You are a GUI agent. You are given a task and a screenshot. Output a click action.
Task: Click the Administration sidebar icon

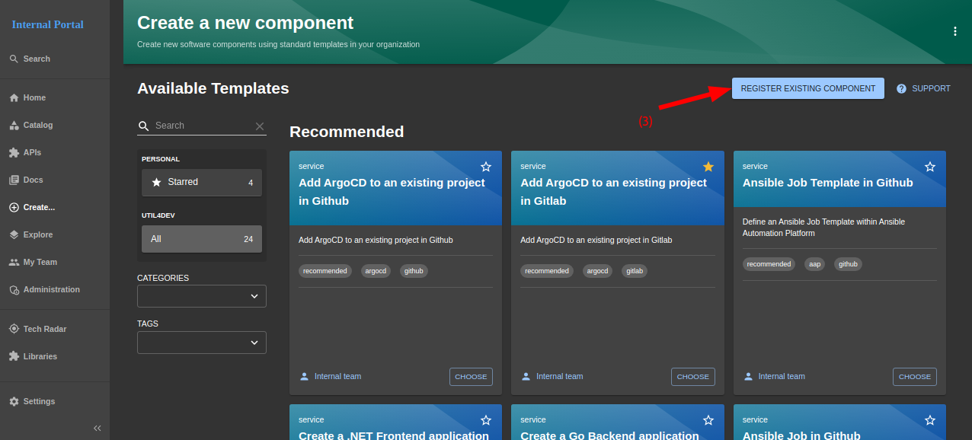tap(14, 289)
